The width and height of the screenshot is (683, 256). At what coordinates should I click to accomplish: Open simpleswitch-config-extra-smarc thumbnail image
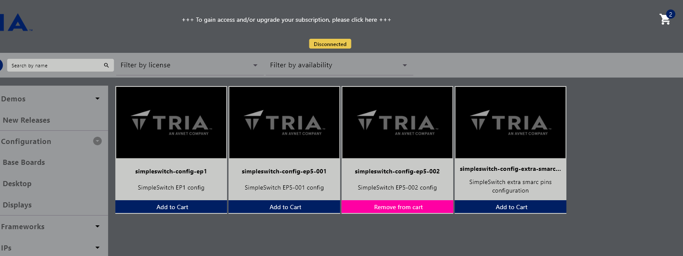tap(511, 123)
